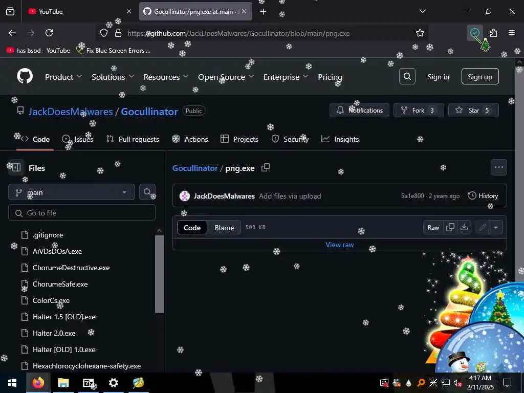Click the Pricing link
Viewport: 524px width, 393px height.
click(x=330, y=77)
